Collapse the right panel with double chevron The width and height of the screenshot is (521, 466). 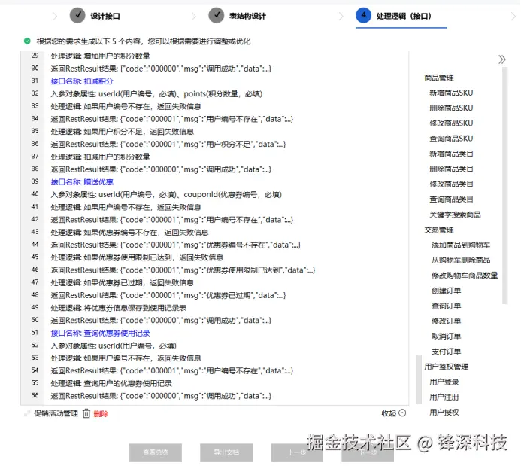point(501,59)
